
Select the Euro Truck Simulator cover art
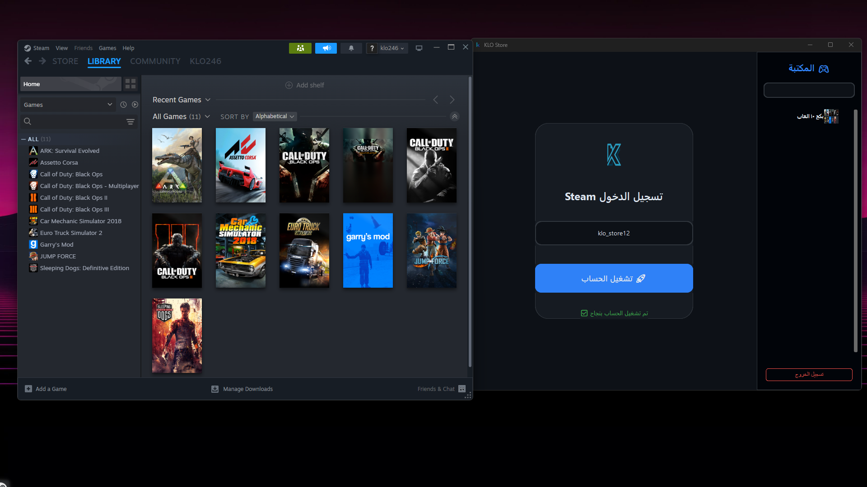coord(304,250)
